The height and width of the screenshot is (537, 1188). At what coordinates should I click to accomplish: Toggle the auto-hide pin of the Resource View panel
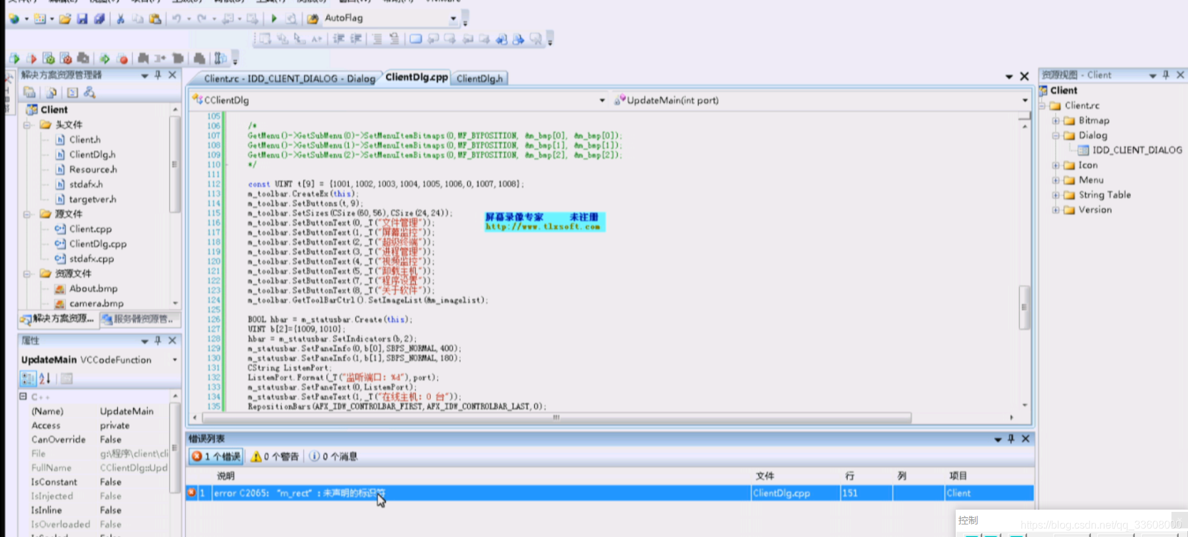pyautogui.click(x=1166, y=75)
